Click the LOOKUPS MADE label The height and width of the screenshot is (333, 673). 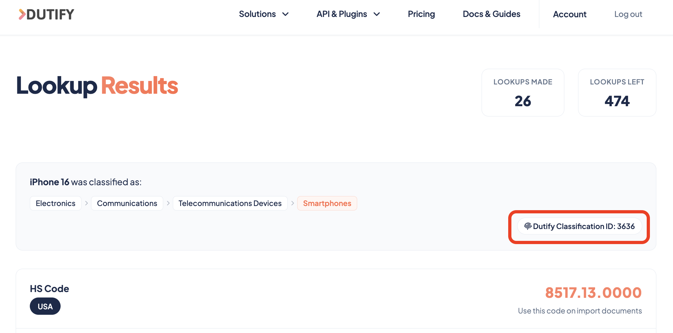click(x=523, y=82)
